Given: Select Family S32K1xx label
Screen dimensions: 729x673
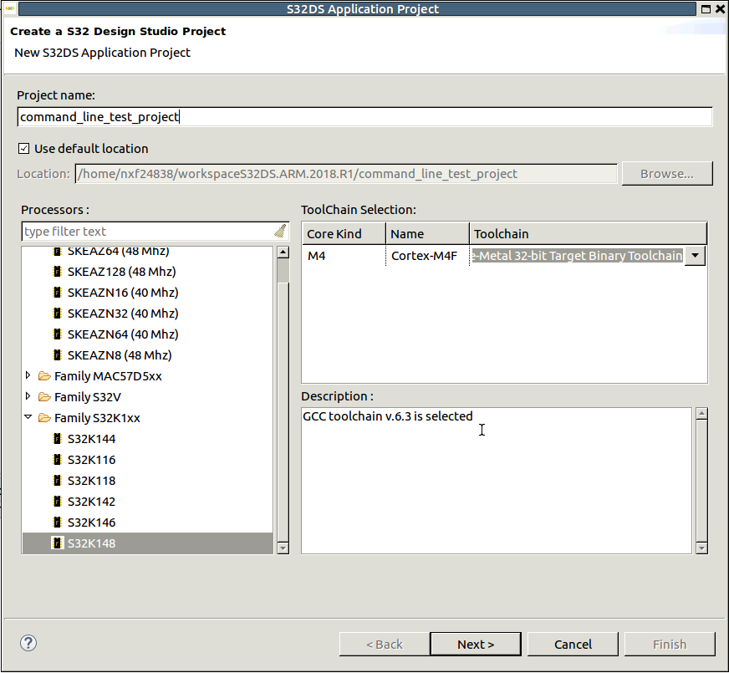Looking at the screenshot, I should coord(97,418).
